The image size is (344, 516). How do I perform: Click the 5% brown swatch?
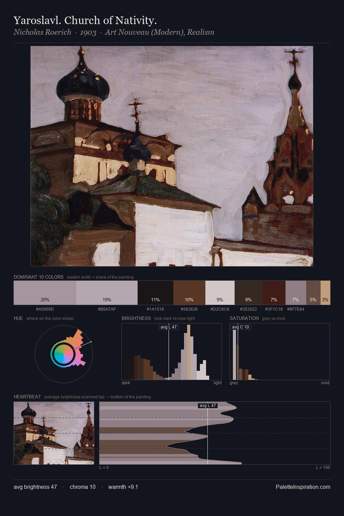tap(313, 293)
